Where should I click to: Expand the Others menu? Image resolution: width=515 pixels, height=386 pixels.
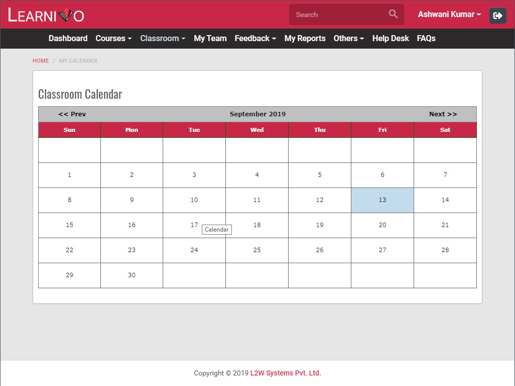[348, 39]
